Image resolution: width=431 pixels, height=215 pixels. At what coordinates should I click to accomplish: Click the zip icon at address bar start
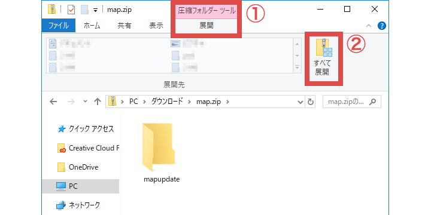click(x=112, y=102)
